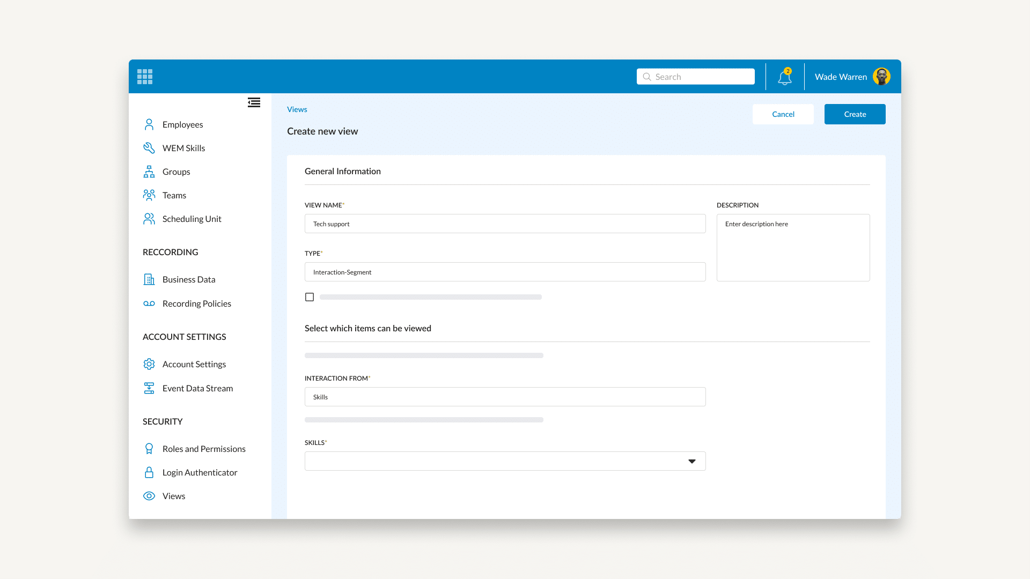Collapse the sidebar menu icon
The width and height of the screenshot is (1030, 579).
(x=254, y=102)
